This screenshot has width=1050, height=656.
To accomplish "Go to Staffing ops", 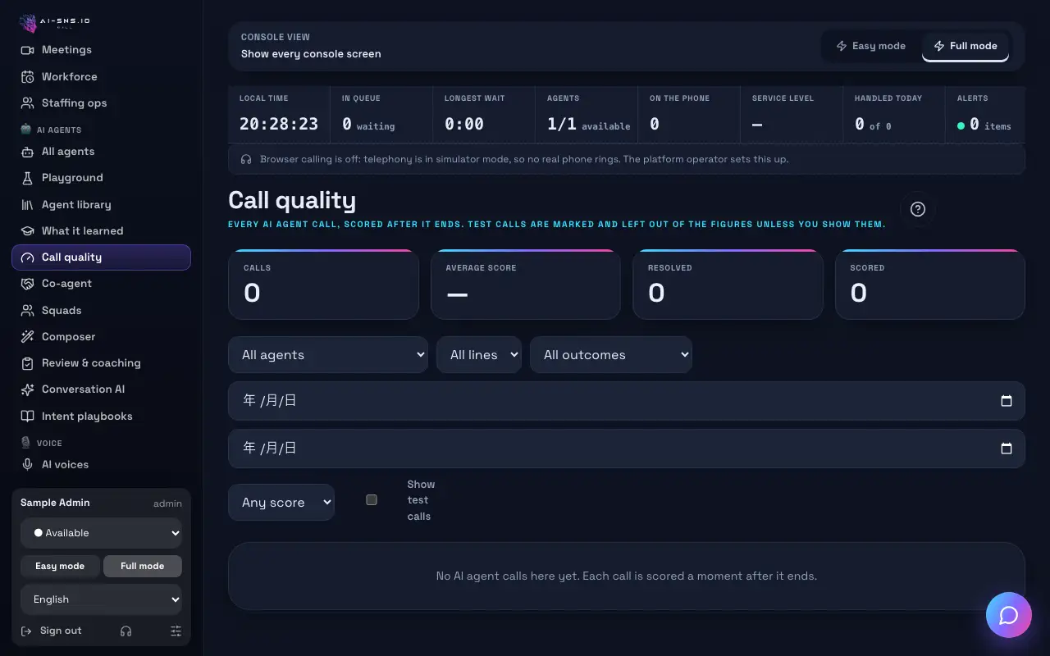I will coord(101,103).
